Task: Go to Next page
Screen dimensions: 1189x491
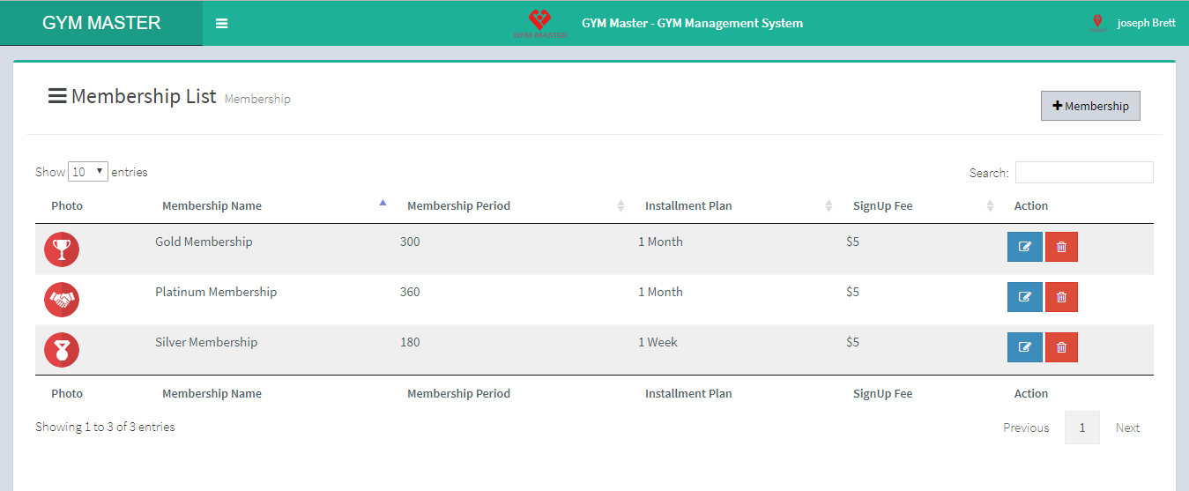Action: point(1127,428)
